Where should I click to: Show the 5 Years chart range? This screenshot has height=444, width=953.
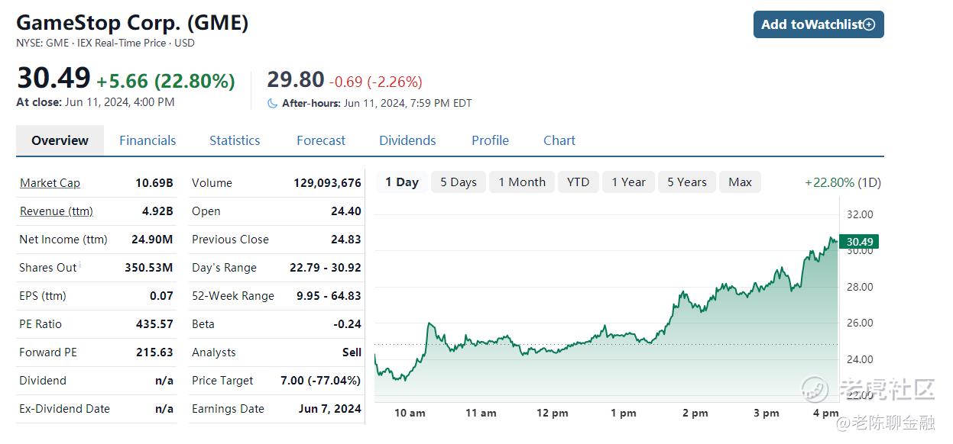(687, 182)
